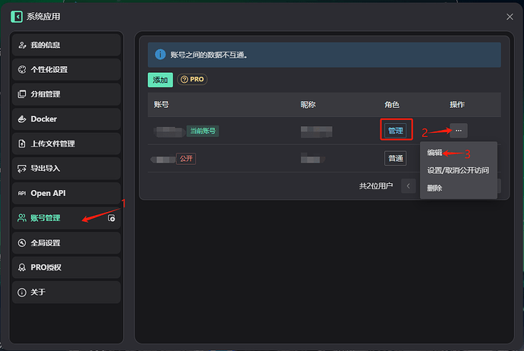Click the API icon beside Open API
524x351 pixels.
[x=22, y=193]
